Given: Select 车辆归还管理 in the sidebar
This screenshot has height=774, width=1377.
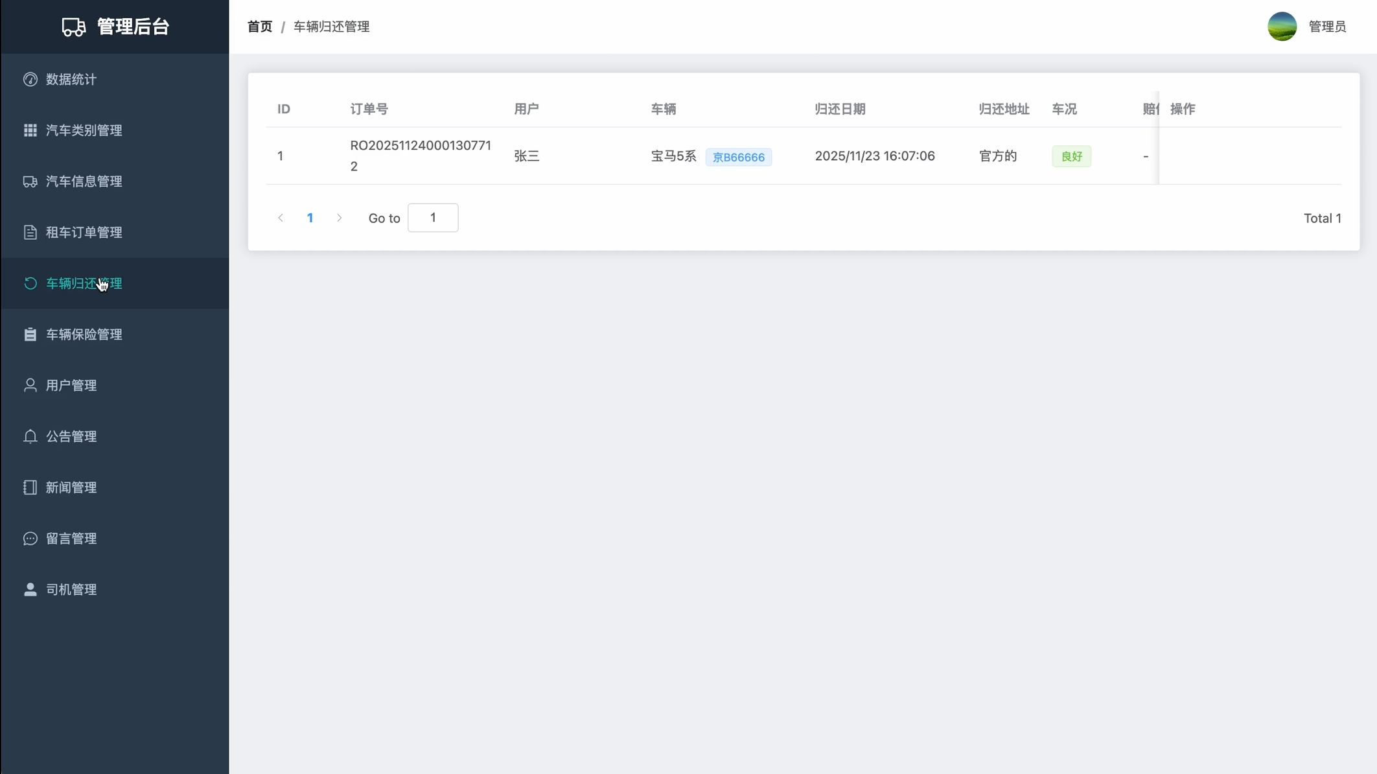Looking at the screenshot, I should click(84, 283).
